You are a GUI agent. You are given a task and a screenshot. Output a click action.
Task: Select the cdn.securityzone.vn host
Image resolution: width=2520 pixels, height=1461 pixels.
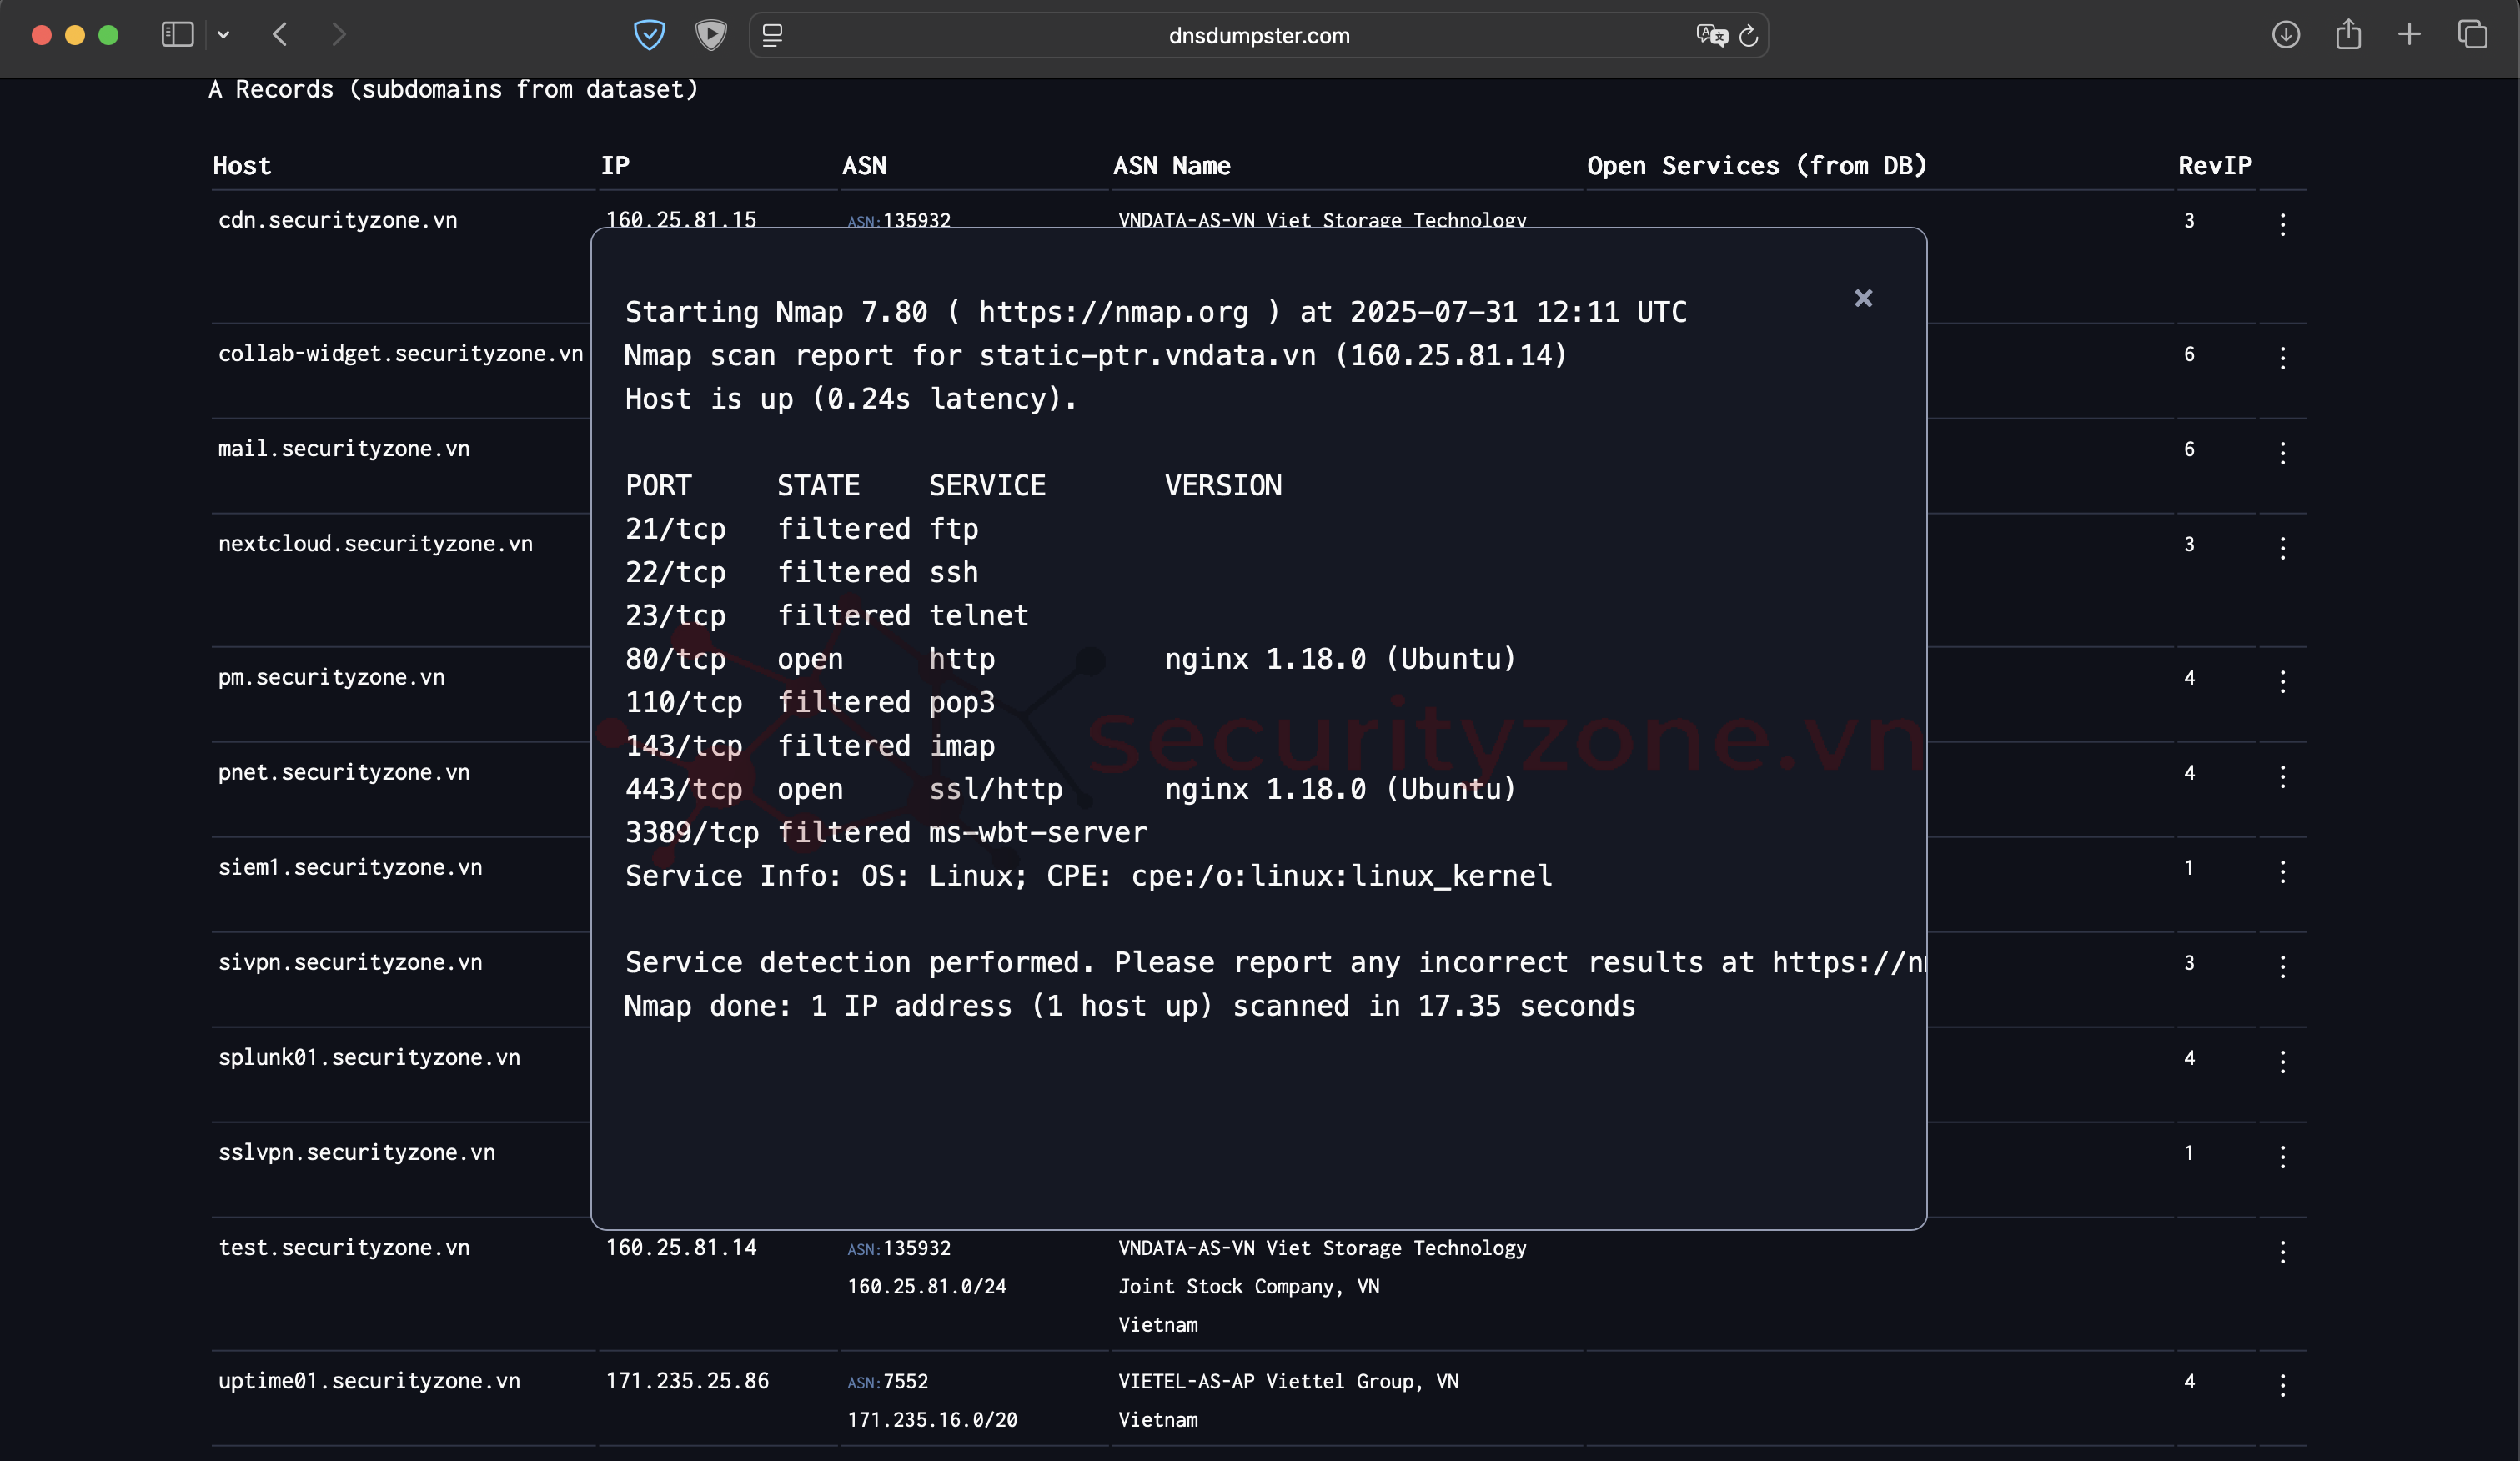point(338,220)
